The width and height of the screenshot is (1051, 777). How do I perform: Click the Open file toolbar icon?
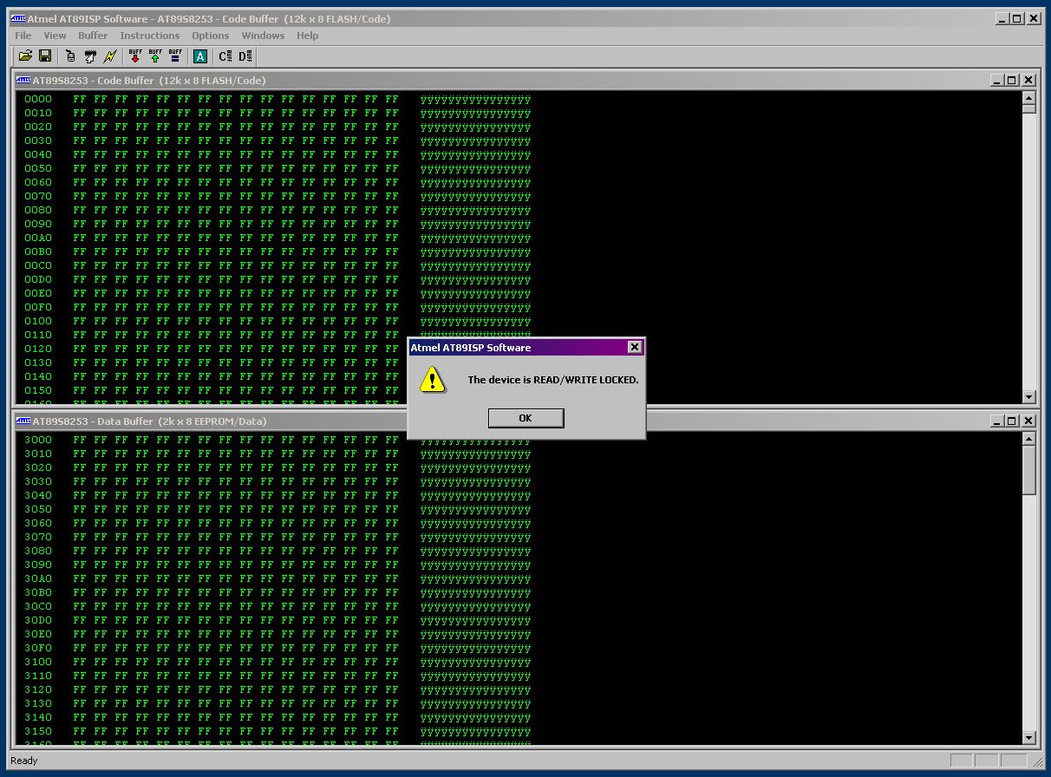(x=25, y=56)
